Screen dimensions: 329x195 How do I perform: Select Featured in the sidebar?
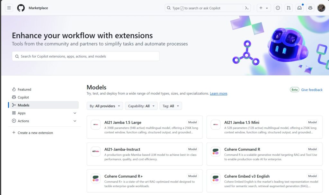click(x=24, y=89)
